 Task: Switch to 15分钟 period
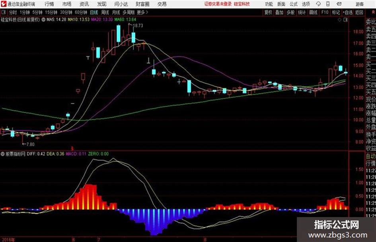tap(51, 12)
